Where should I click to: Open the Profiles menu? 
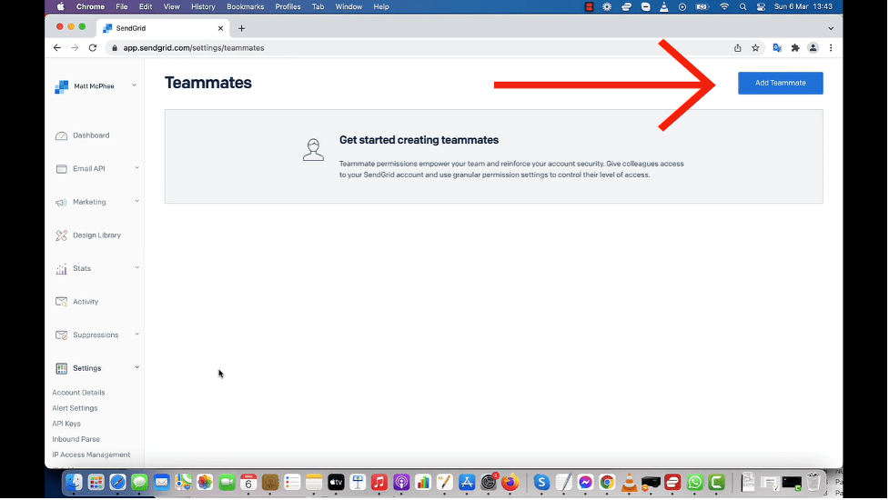tap(288, 6)
